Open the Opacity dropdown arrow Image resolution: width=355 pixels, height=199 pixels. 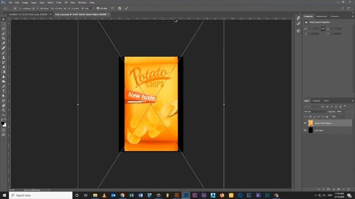(x=344, y=112)
